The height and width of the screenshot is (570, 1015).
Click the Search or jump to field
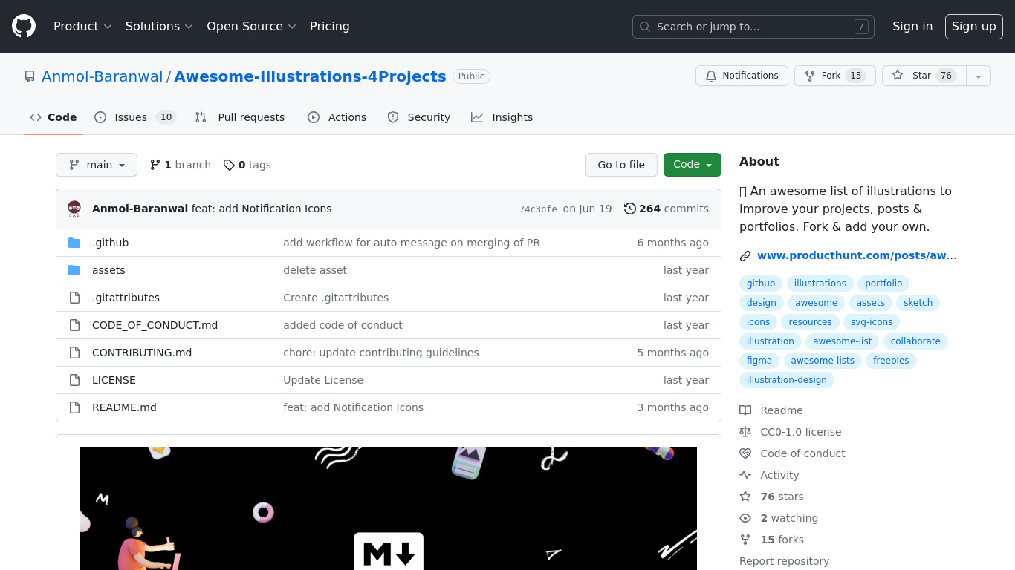click(x=753, y=27)
